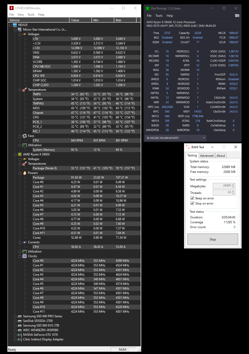Click the Temperatures thermometer icon under NEXUS

tap(25, 89)
